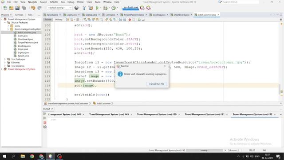
Task: Click the info icon in Run File dialog
Action: pyautogui.click(x=120, y=74)
